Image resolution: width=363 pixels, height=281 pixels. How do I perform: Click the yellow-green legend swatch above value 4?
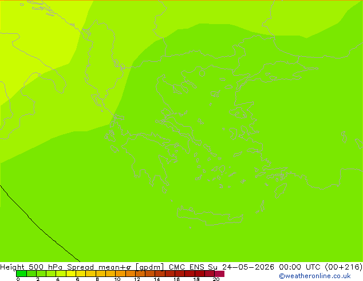point(61,274)
